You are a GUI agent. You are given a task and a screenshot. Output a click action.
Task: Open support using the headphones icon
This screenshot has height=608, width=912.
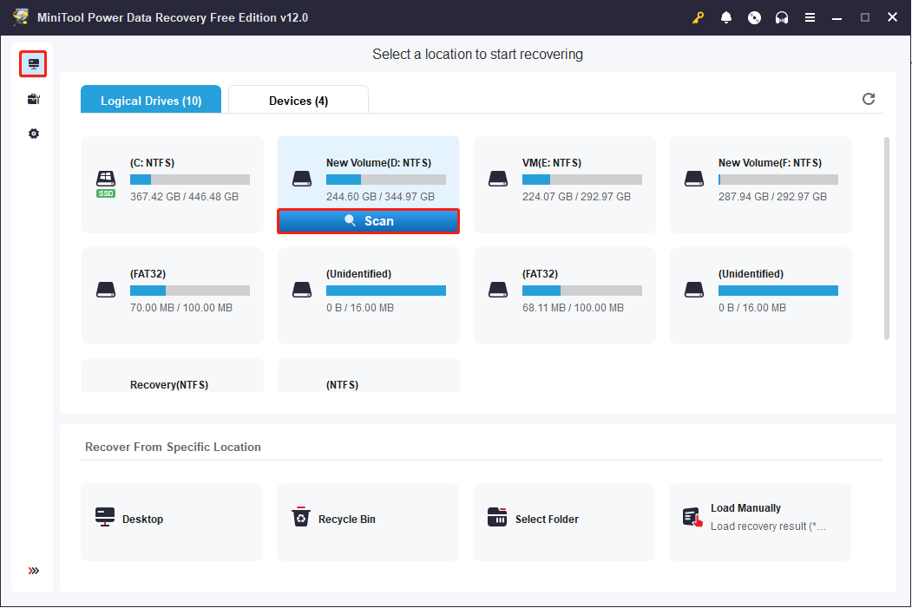(782, 16)
